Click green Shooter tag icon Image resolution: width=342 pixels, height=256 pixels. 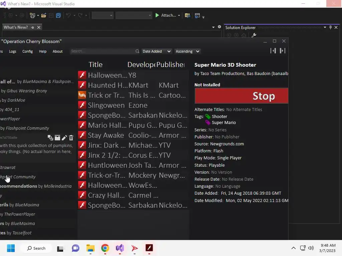pos(208,117)
